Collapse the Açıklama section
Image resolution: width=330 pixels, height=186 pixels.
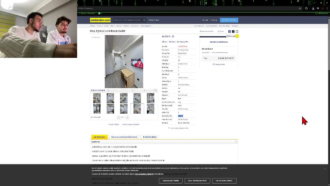point(236,142)
